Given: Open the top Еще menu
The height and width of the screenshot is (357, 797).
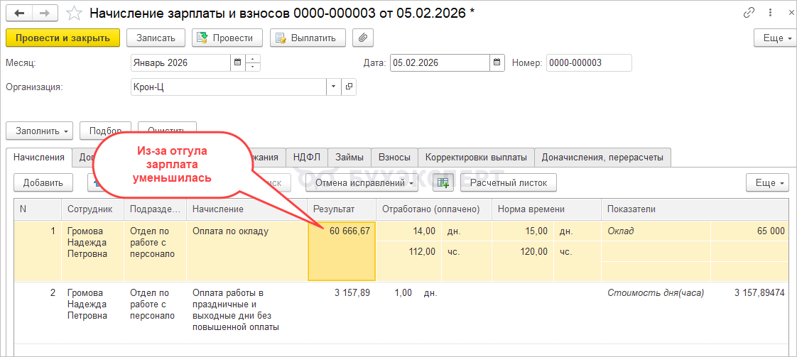Looking at the screenshot, I should click(x=774, y=38).
